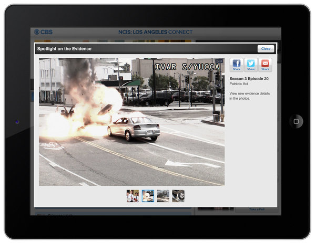Tap the iPad home button
Screen dimensions: 315x243
point(296,121)
